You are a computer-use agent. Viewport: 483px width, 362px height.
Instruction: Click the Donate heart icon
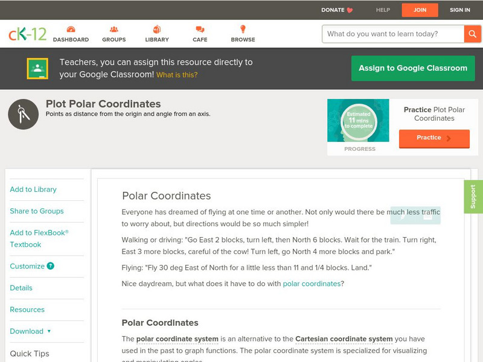click(350, 10)
